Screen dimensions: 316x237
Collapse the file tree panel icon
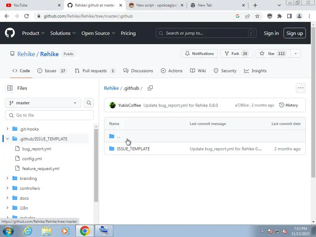[x=10, y=88]
